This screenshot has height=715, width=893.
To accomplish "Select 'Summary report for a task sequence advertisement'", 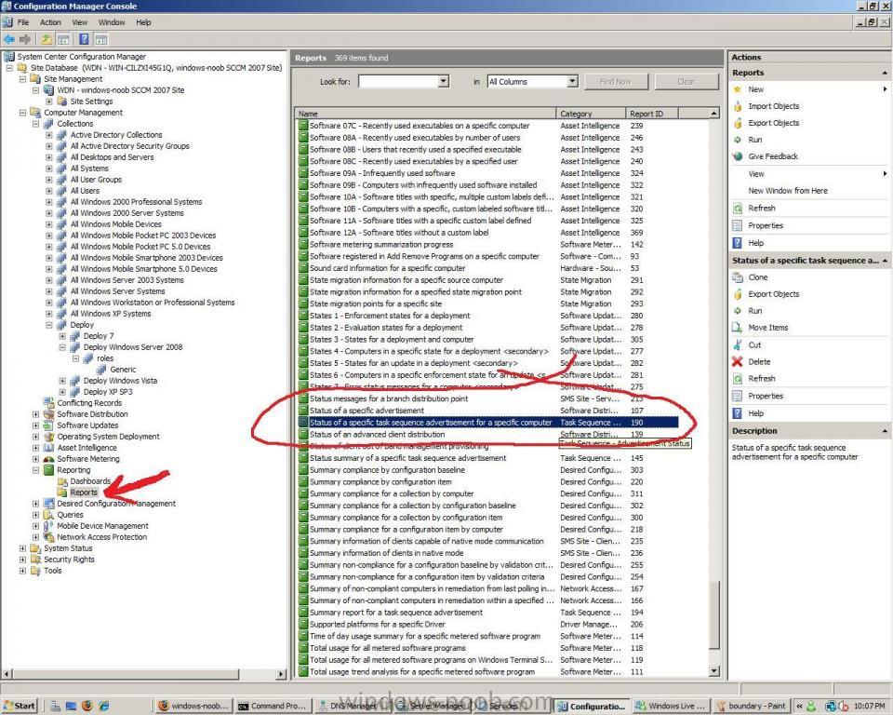I will tap(396, 613).
